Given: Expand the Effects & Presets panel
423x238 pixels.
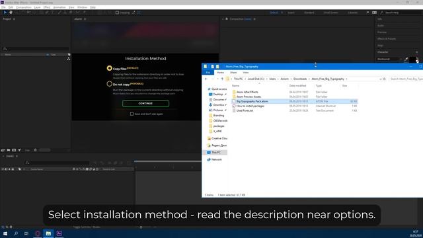Looking at the screenshot, I should coord(387,39).
